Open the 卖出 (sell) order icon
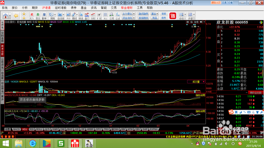 38,16
